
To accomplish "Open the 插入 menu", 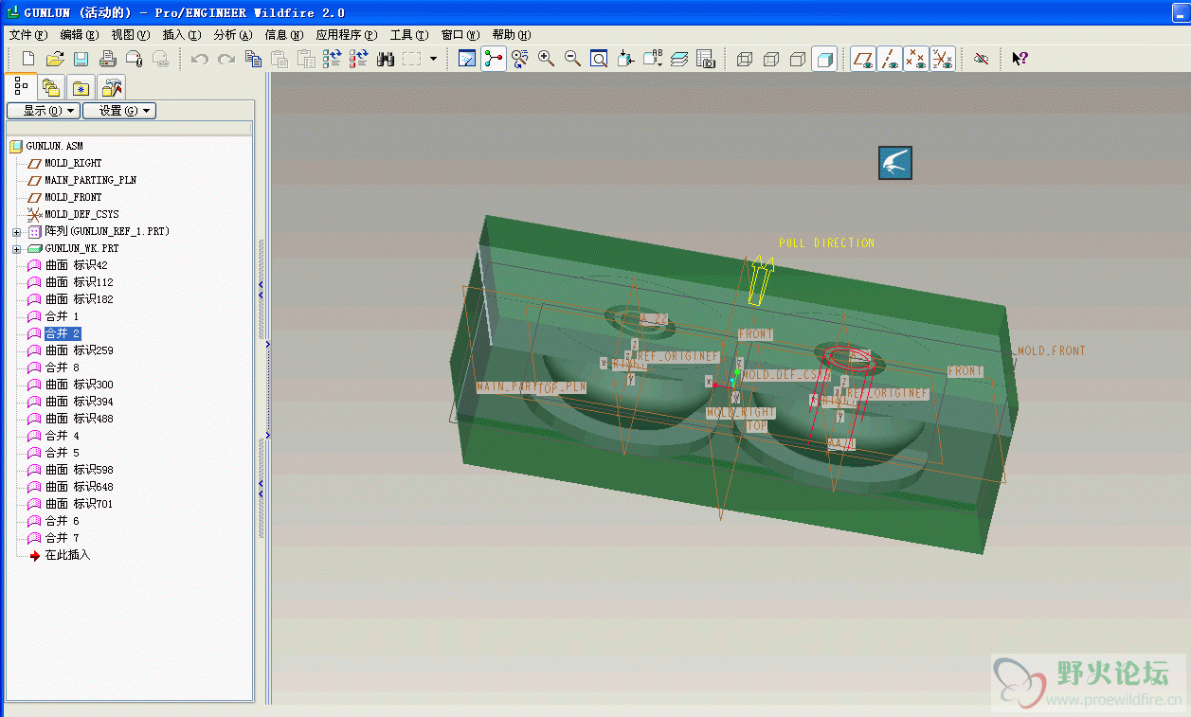I will tap(181, 35).
